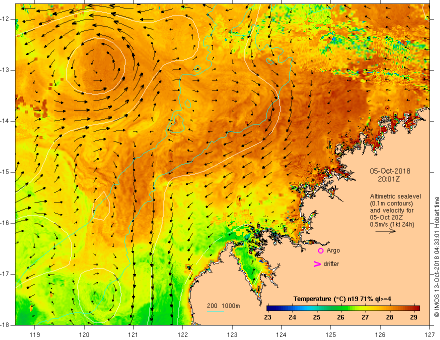
Task: Click the '-17' latitude axis label
Action: click(x=5, y=274)
